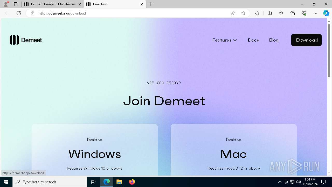Click the 'ARE YOU READY?' text
Screen dimensions: 332x187
pos(164,83)
